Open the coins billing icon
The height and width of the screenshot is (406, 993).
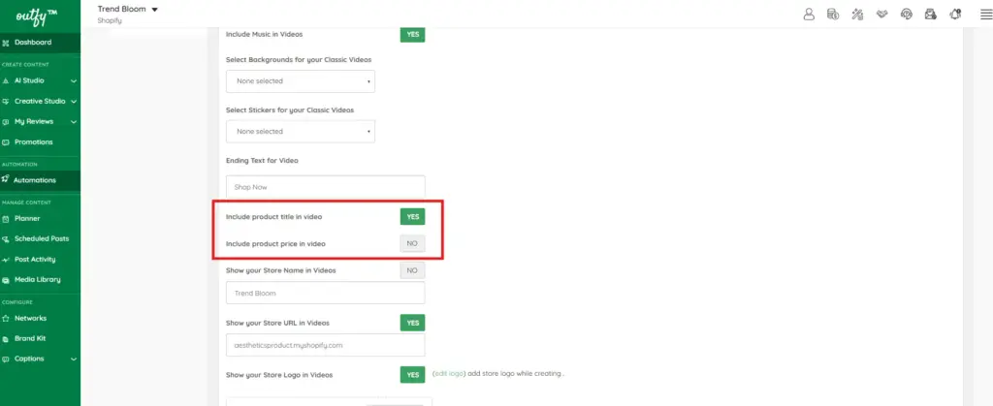pos(833,14)
